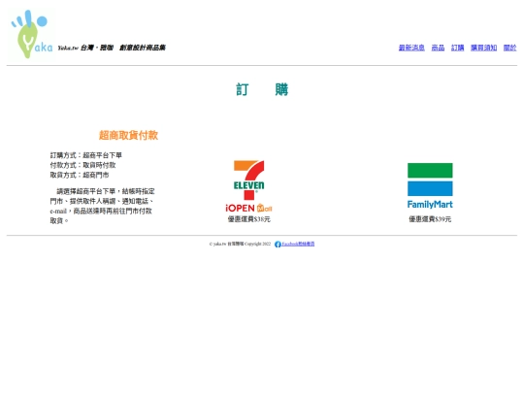Visit the 關於 page
The image size is (524, 393).
click(x=510, y=48)
